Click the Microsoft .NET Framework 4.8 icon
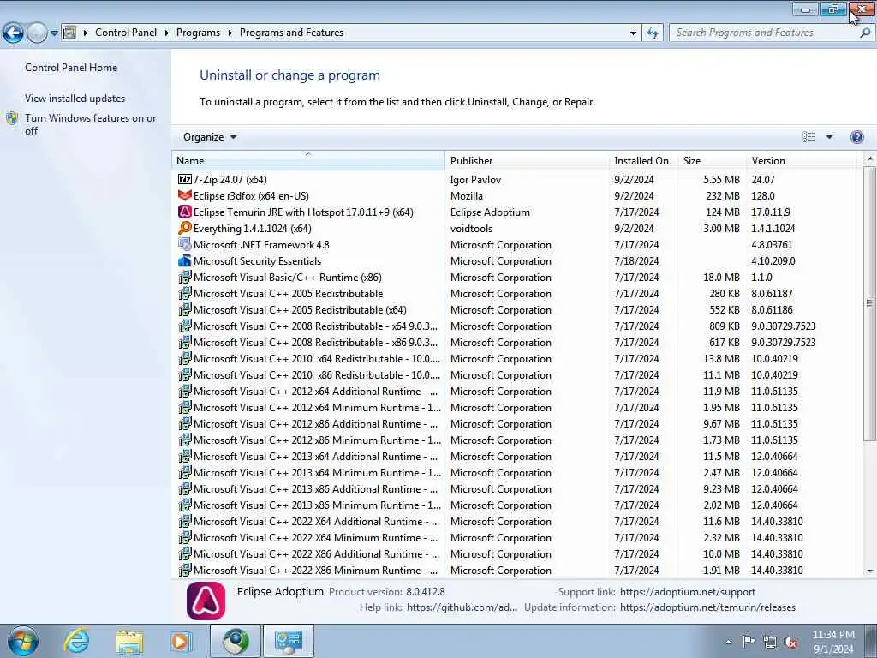The width and height of the screenshot is (877, 658). 185,244
